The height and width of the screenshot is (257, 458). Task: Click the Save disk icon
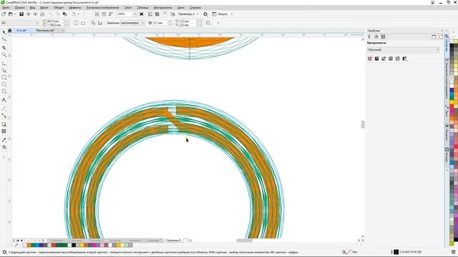pos(21,14)
